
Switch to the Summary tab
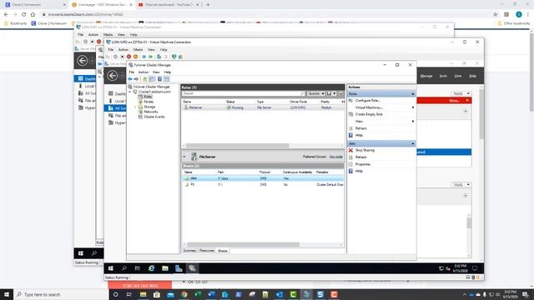point(189,251)
